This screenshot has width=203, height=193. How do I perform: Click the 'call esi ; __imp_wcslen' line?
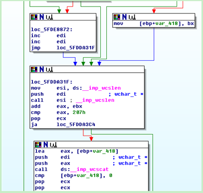click(73, 100)
